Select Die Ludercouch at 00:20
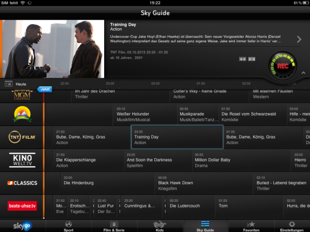310x232 pixels. tap(191, 206)
